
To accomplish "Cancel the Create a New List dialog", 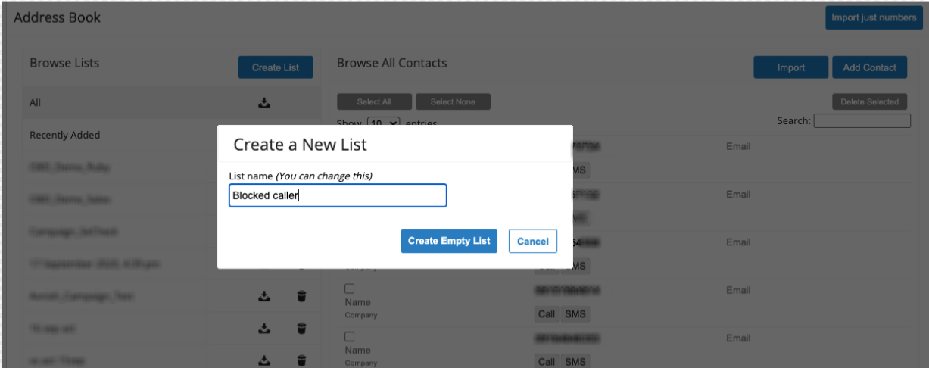I will 533,241.
